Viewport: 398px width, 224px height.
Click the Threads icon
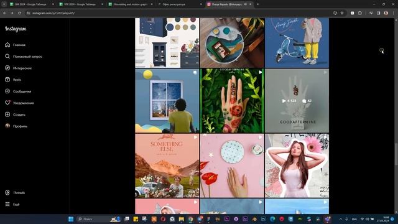click(7, 192)
